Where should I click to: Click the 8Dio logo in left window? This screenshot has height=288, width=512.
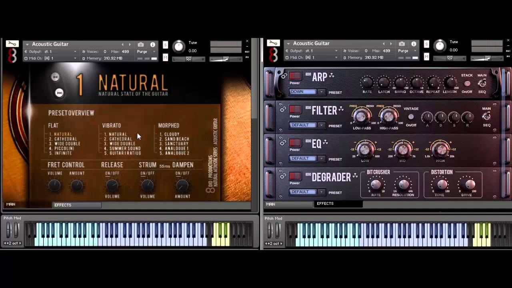[x=12, y=56]
